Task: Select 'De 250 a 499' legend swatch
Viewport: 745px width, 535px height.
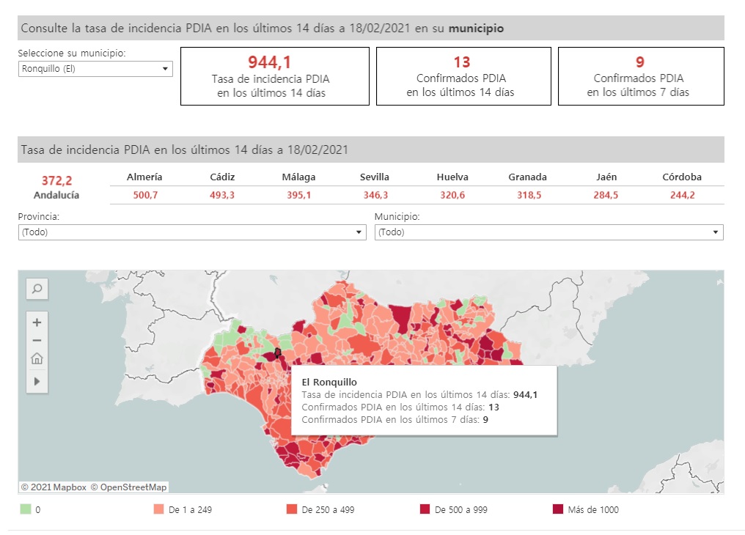Action: pyautogui.click(x=292, y=509)
